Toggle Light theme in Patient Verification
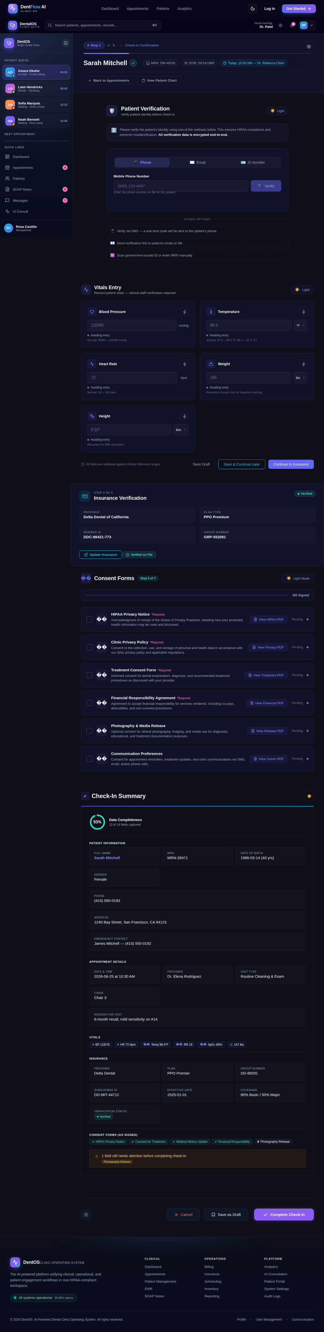Screen dimensions: 324x1332 277,111
